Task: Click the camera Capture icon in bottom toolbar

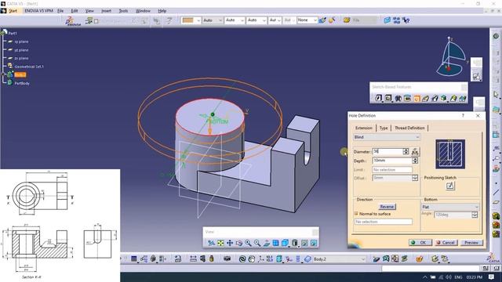Action: pyautogui.click(x=227, y=259)
